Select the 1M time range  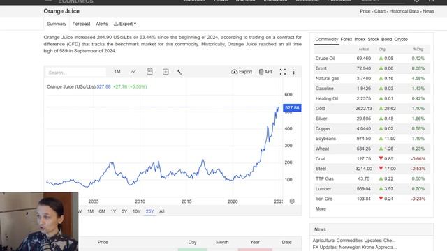(x=90, y=211)
